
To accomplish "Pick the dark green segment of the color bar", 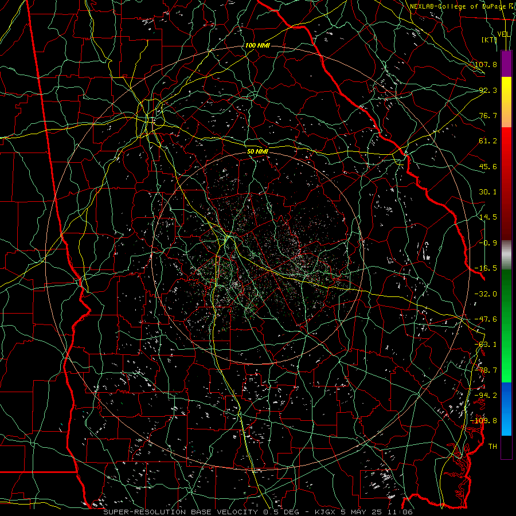I will [506, 326].
